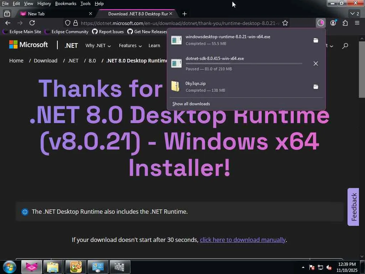
Task: Expand the Why .NET dropdown
Action: pos(98,46)
